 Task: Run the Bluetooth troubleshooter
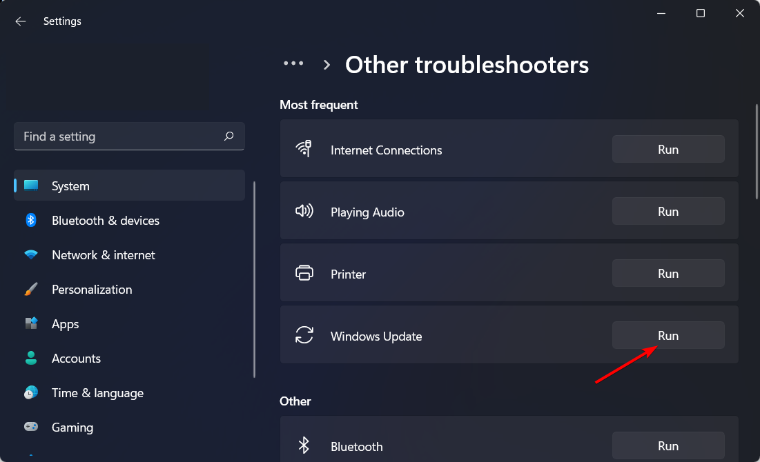(668, 446)
